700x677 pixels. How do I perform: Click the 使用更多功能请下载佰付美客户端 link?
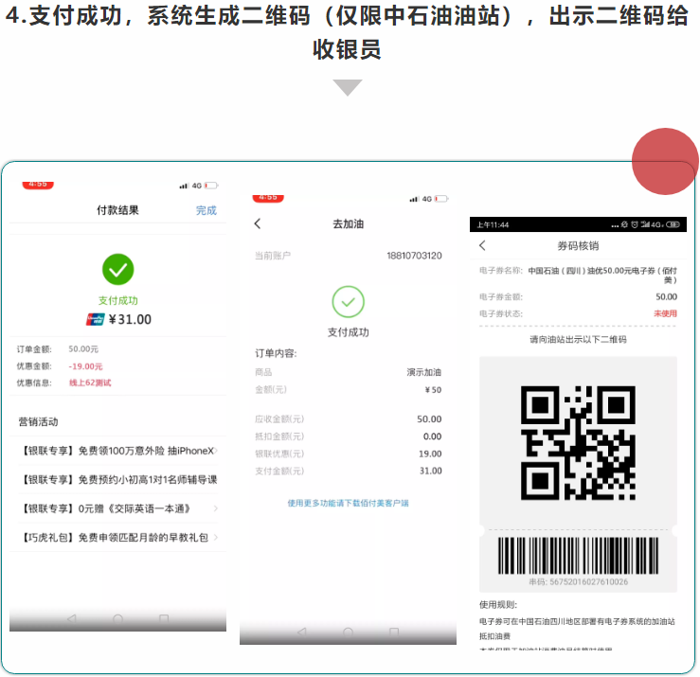pos(348,503)
